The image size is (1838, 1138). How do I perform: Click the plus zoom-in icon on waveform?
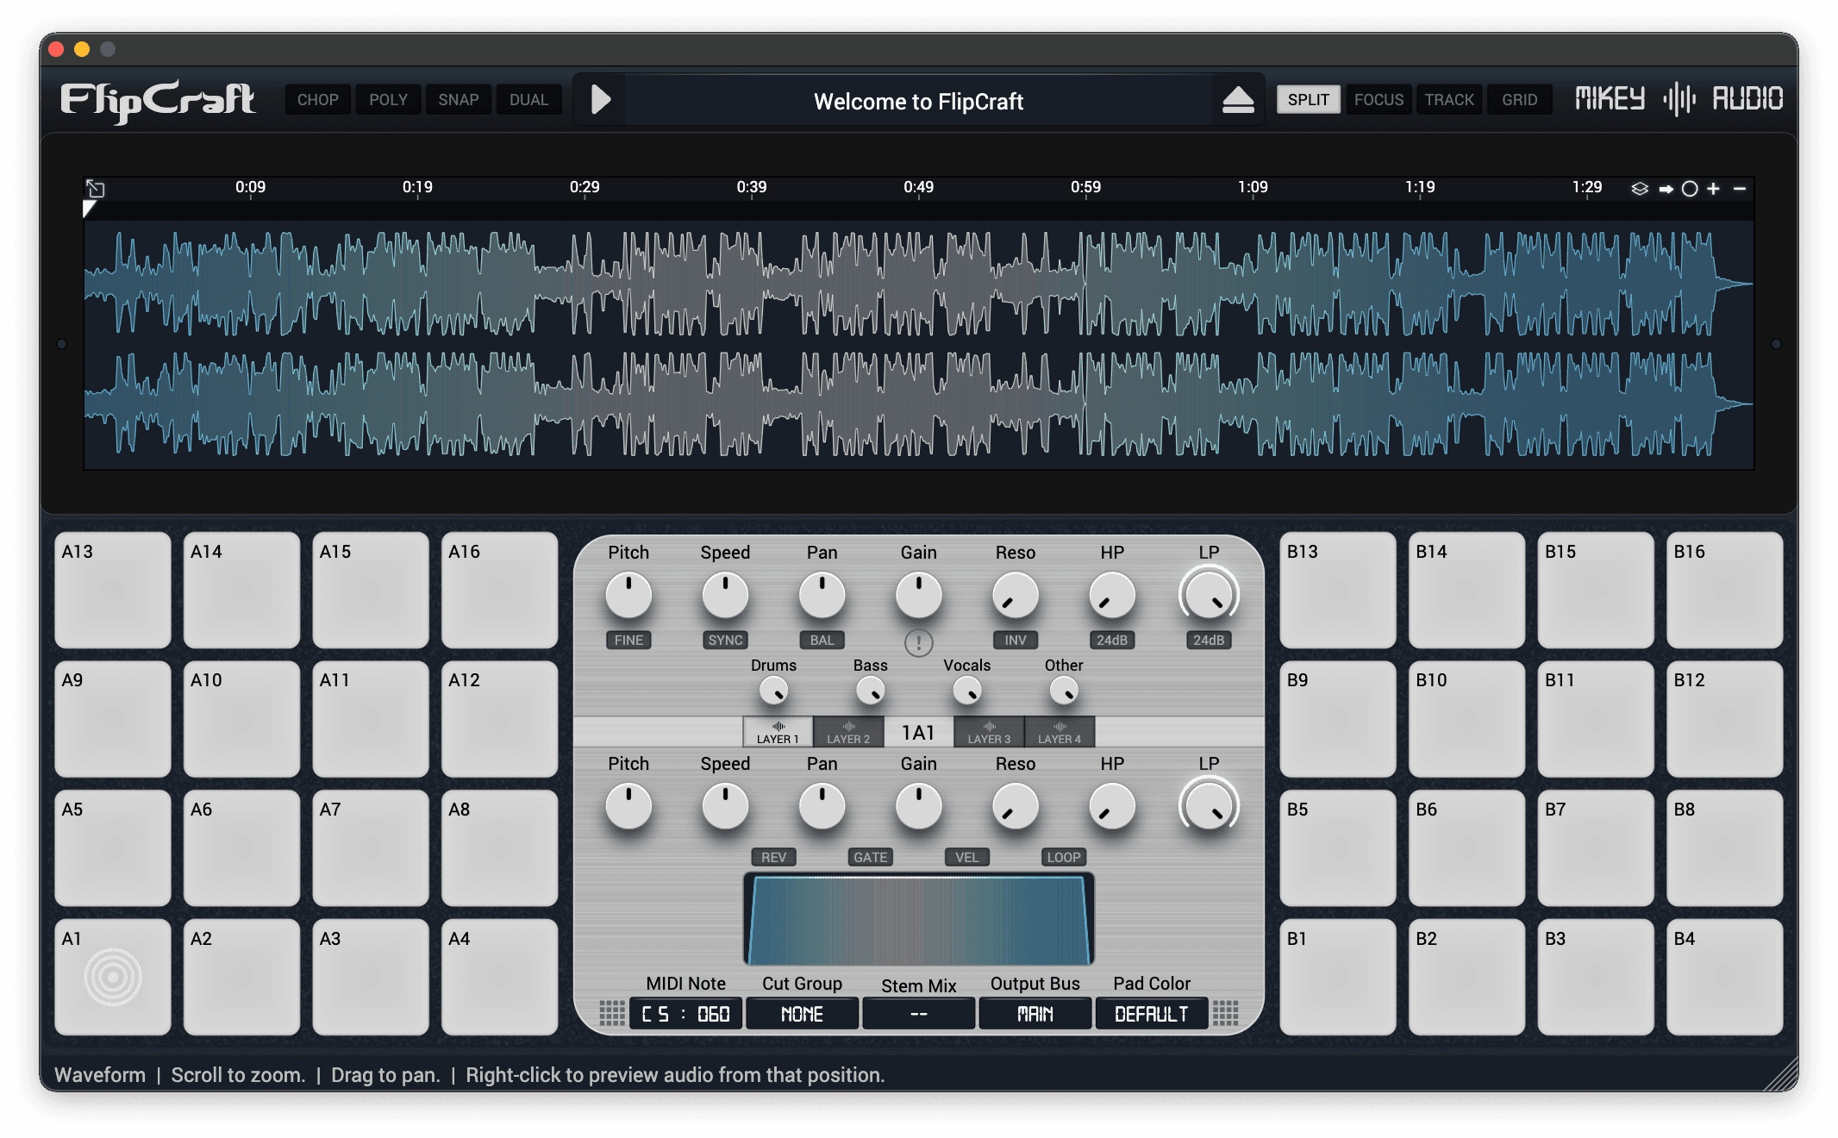click(1713, 189)
